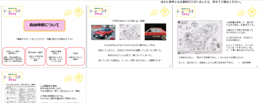Click the quote 職員がサポートをしたうえで、児童が自分で計画を立てる
Viewport: 265px width, 103px height.
45,39
